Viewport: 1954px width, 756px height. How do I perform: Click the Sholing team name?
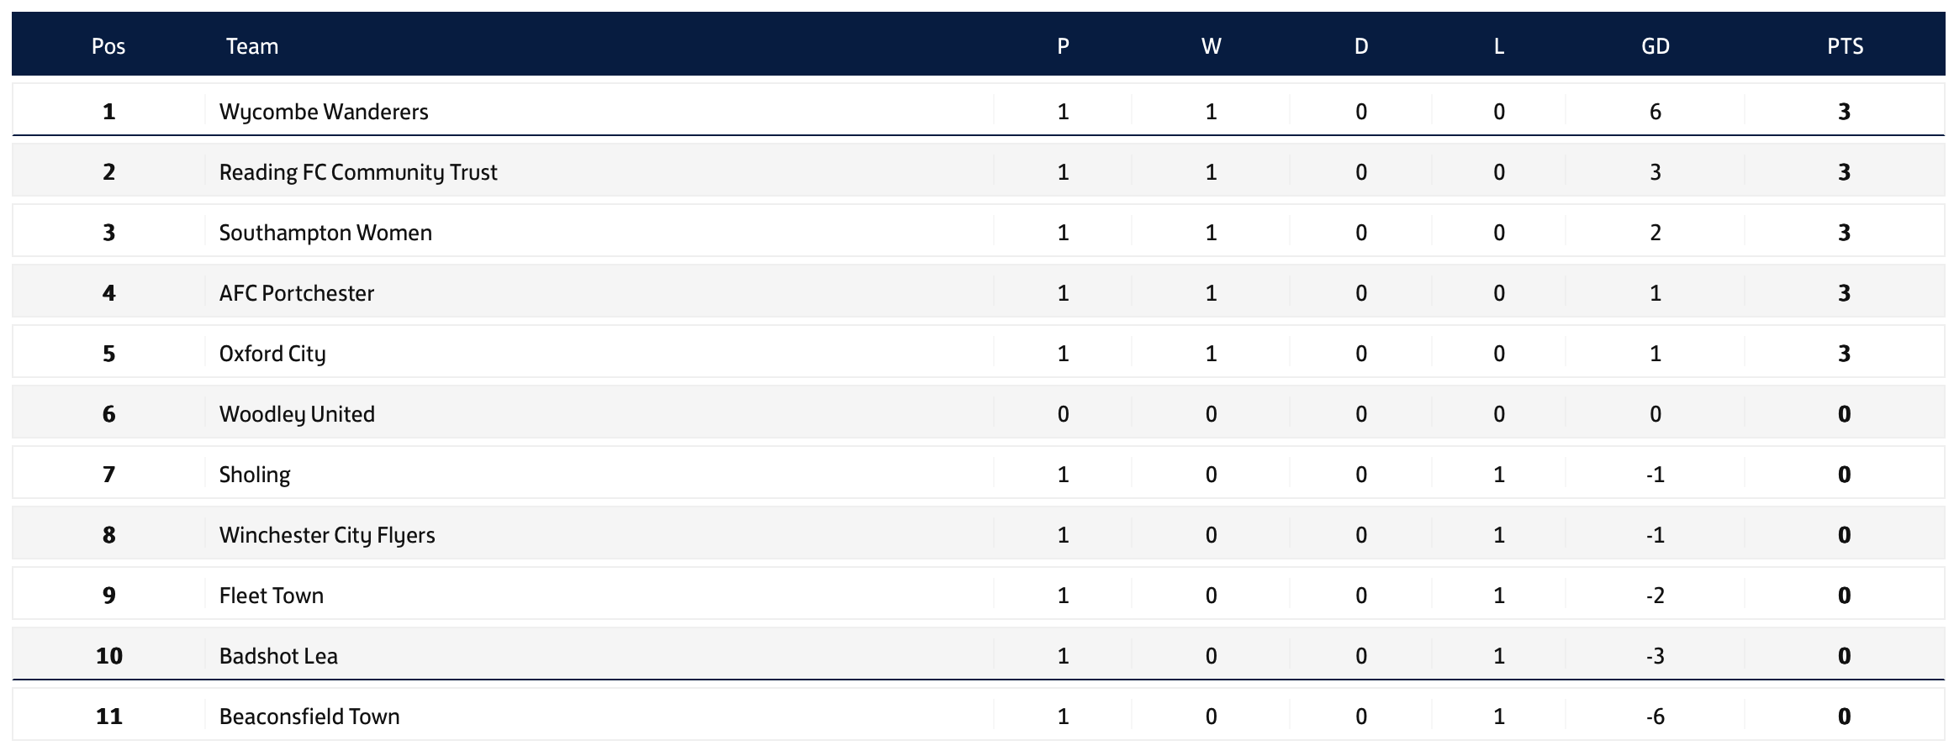tap(255, 475)
